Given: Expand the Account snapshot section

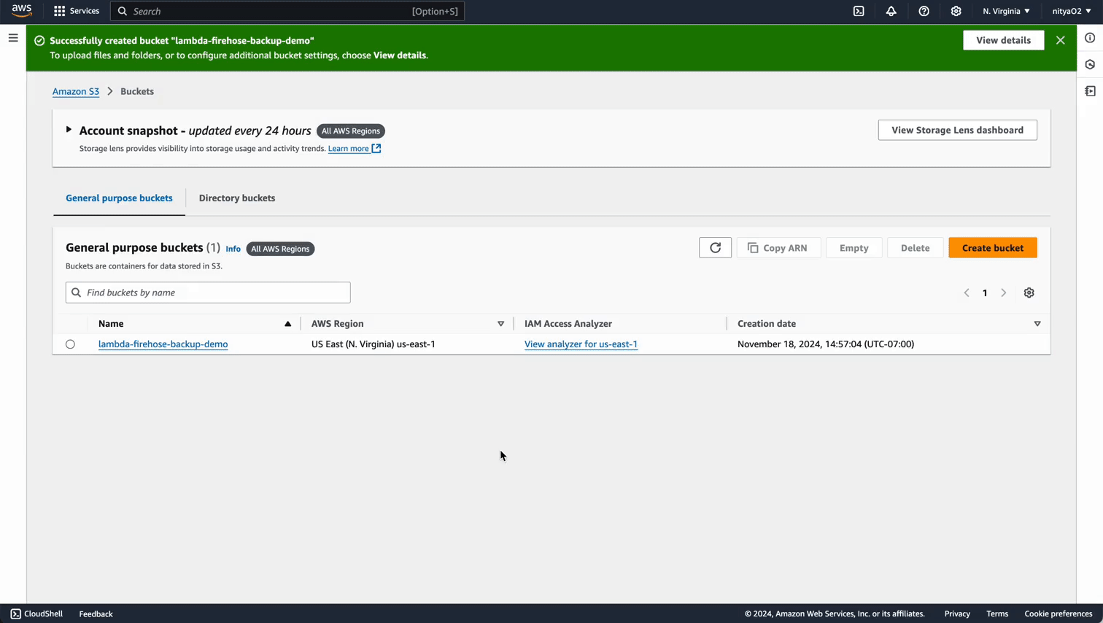Looking at the screenshot, I should pos(68,129).
